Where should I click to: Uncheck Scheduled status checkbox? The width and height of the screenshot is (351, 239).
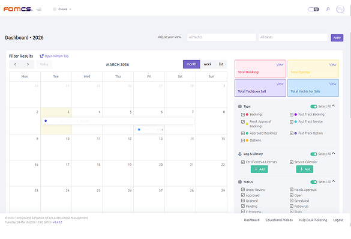coord(292,201)
